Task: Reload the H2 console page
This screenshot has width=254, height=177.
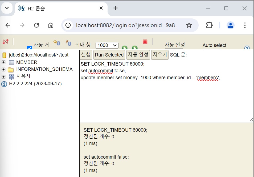Action: tap(36, 25)
